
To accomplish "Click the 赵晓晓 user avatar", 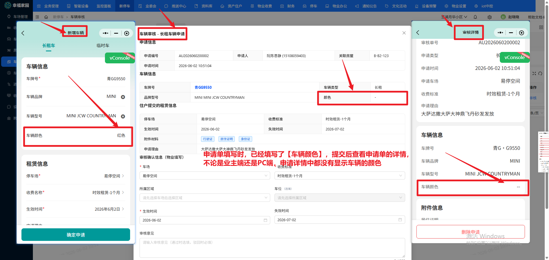I will (503, 17).
